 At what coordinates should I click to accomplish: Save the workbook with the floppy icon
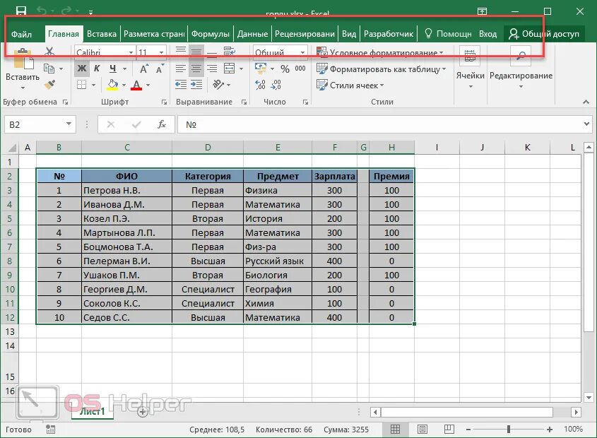tap(21, 11)
